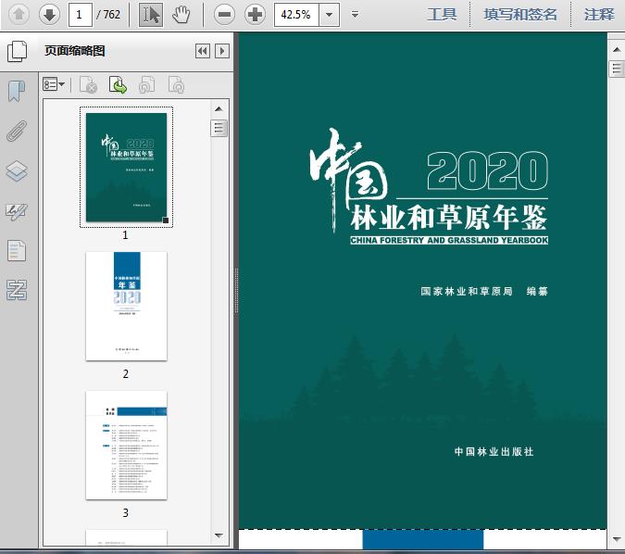Open the Z-shaped order panel icon
This screenshot has height=554, width=625.
coord(17,290)
